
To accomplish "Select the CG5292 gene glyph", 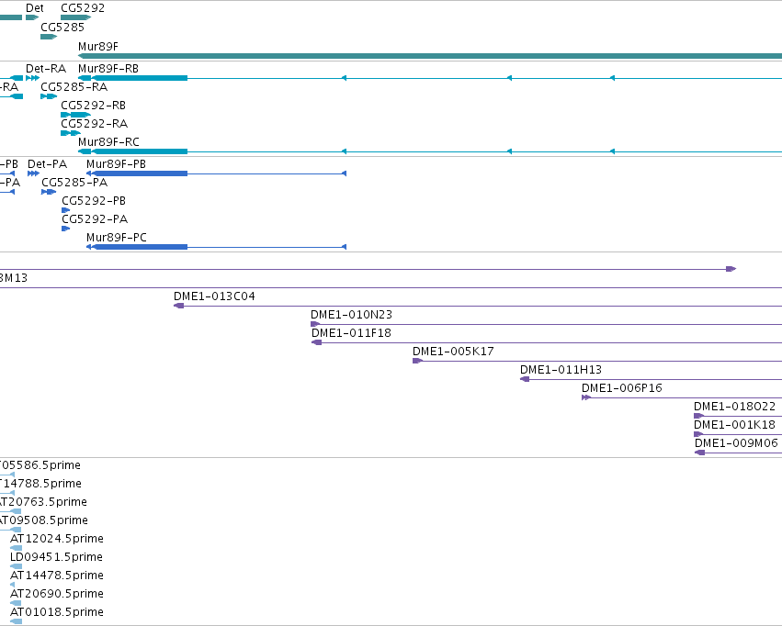I will [x=75, y=17].
